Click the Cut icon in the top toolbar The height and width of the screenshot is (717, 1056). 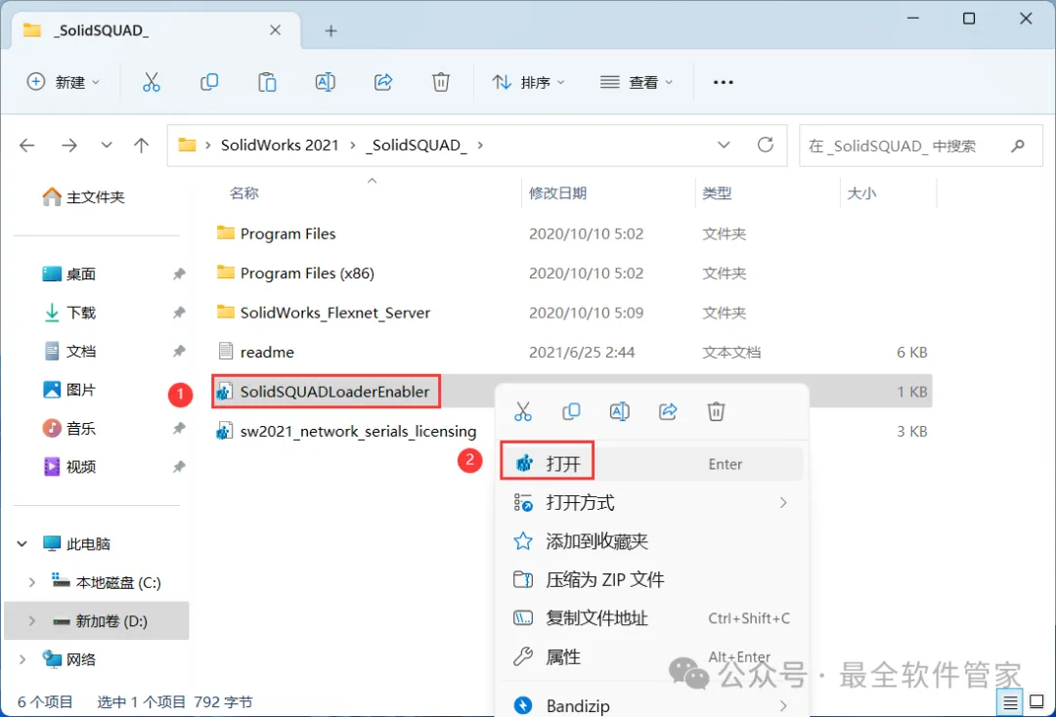(x=152, y=82)
